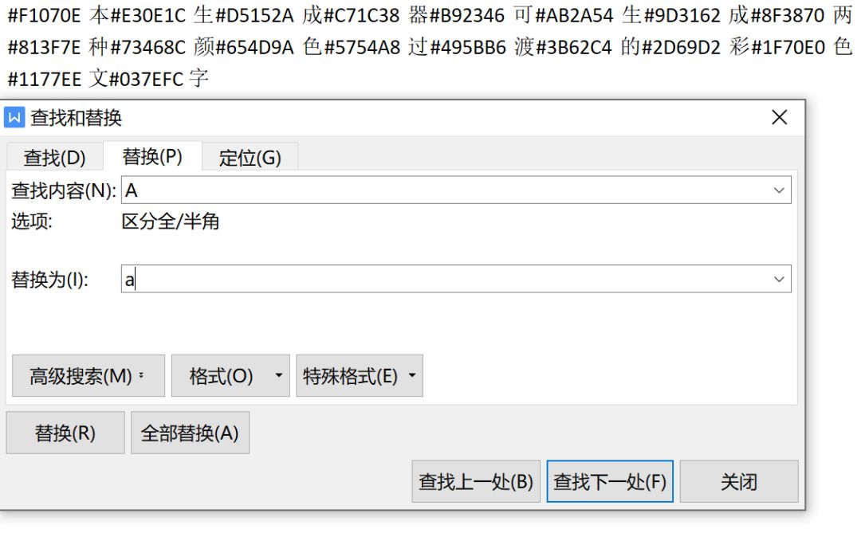Open the 定位(G) tab
The image size is (861, 533).
click(250, 158)
